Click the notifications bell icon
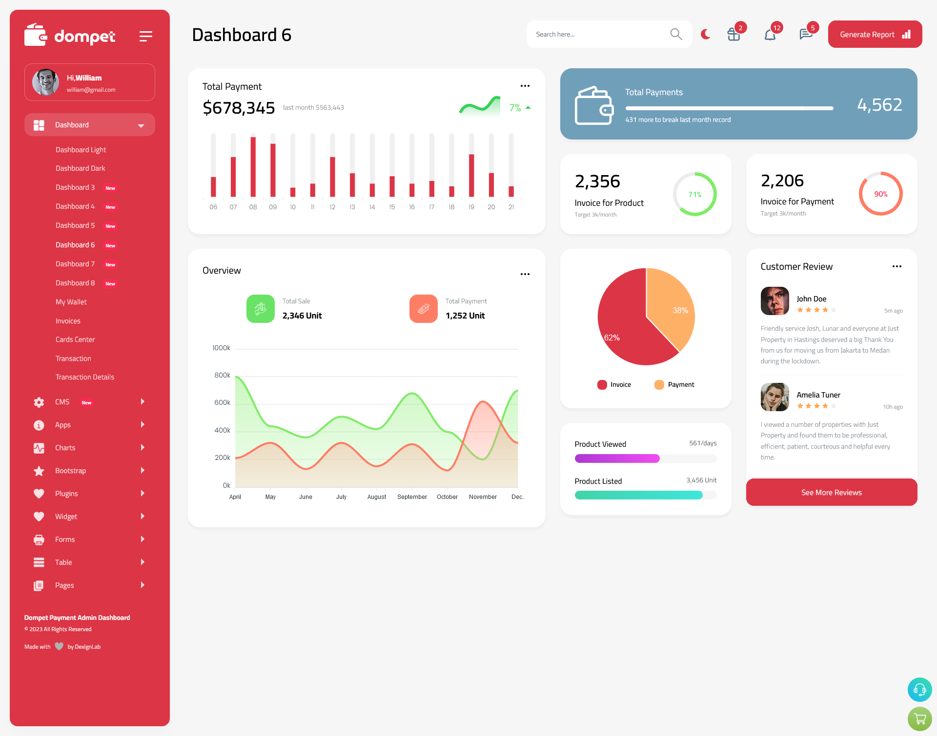Viewport: 937px width, 736px height. coord(771,34)
